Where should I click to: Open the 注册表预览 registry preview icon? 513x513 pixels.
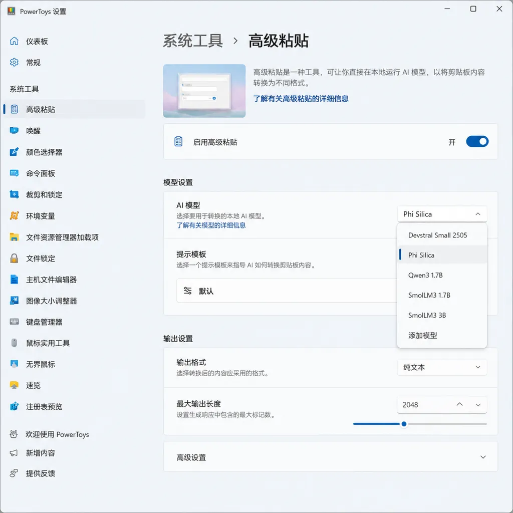(14, 406)
